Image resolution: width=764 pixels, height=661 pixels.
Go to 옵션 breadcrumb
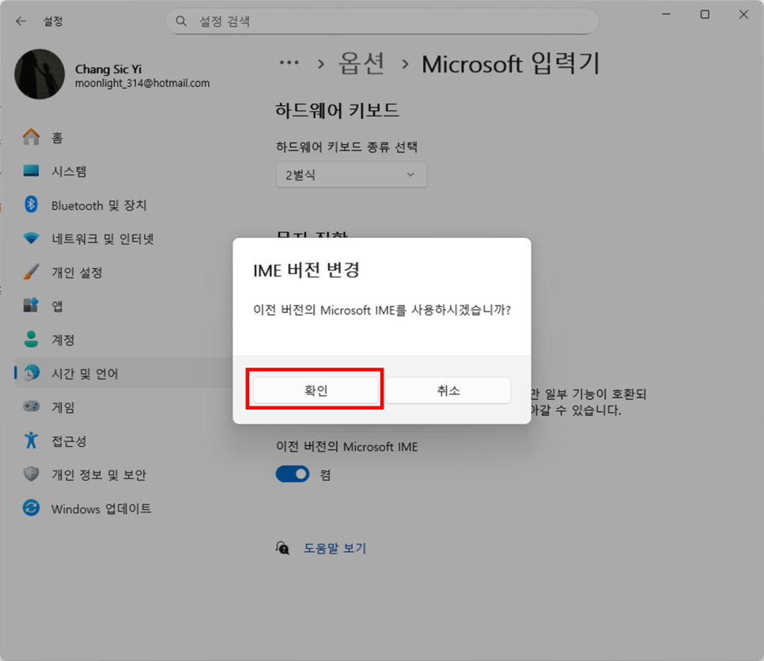pyautogui.click(x=362, y=64)
